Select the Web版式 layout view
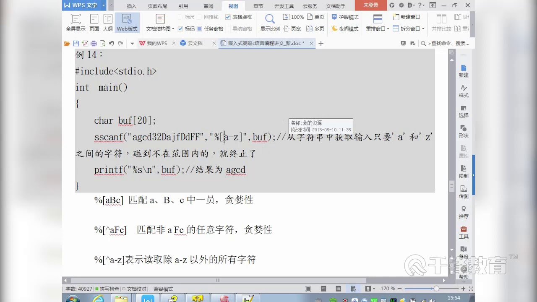537x302 pixels. 127,23
